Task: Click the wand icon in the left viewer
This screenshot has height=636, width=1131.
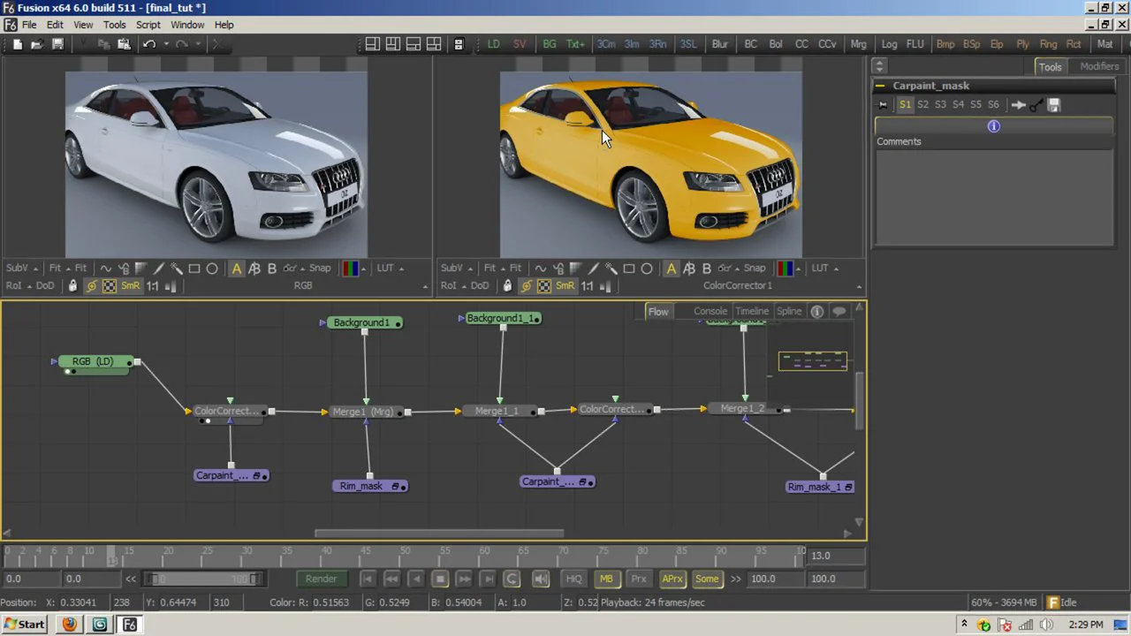Action: tap(176, 269)
